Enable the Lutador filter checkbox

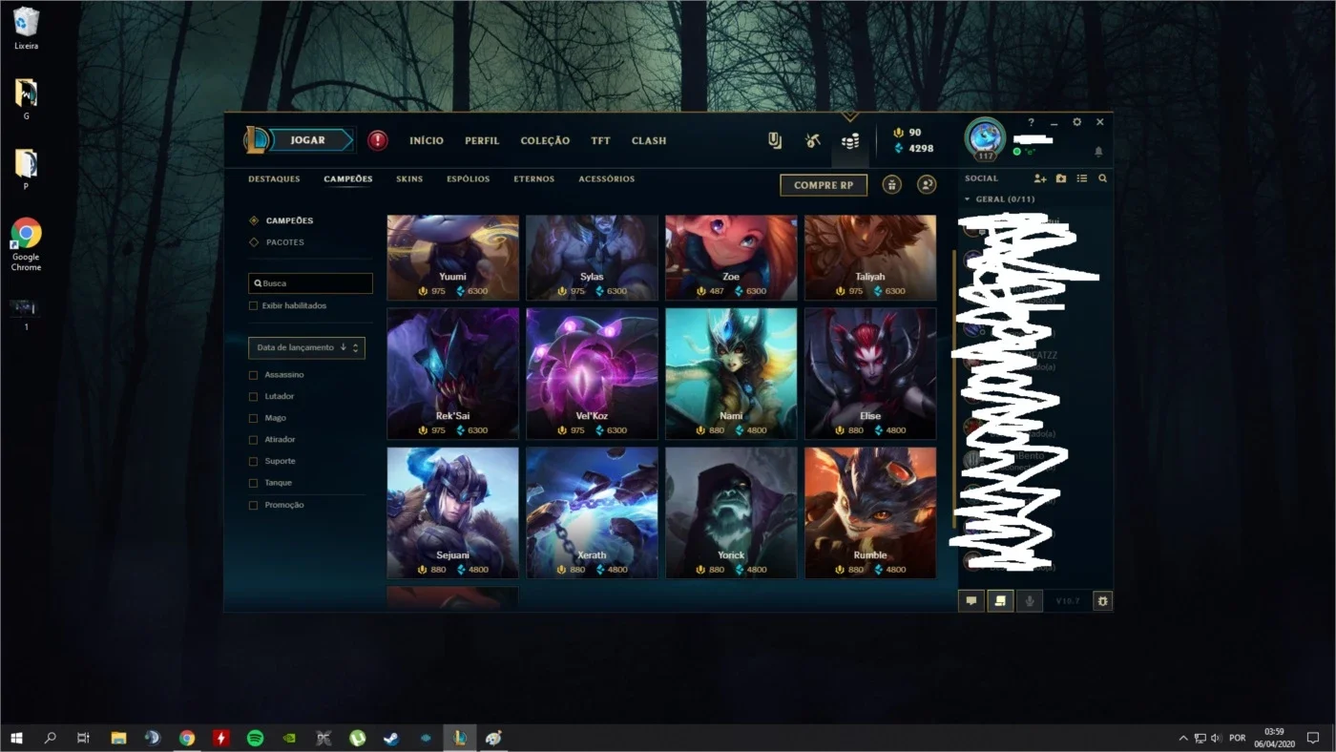click(253, 397)
